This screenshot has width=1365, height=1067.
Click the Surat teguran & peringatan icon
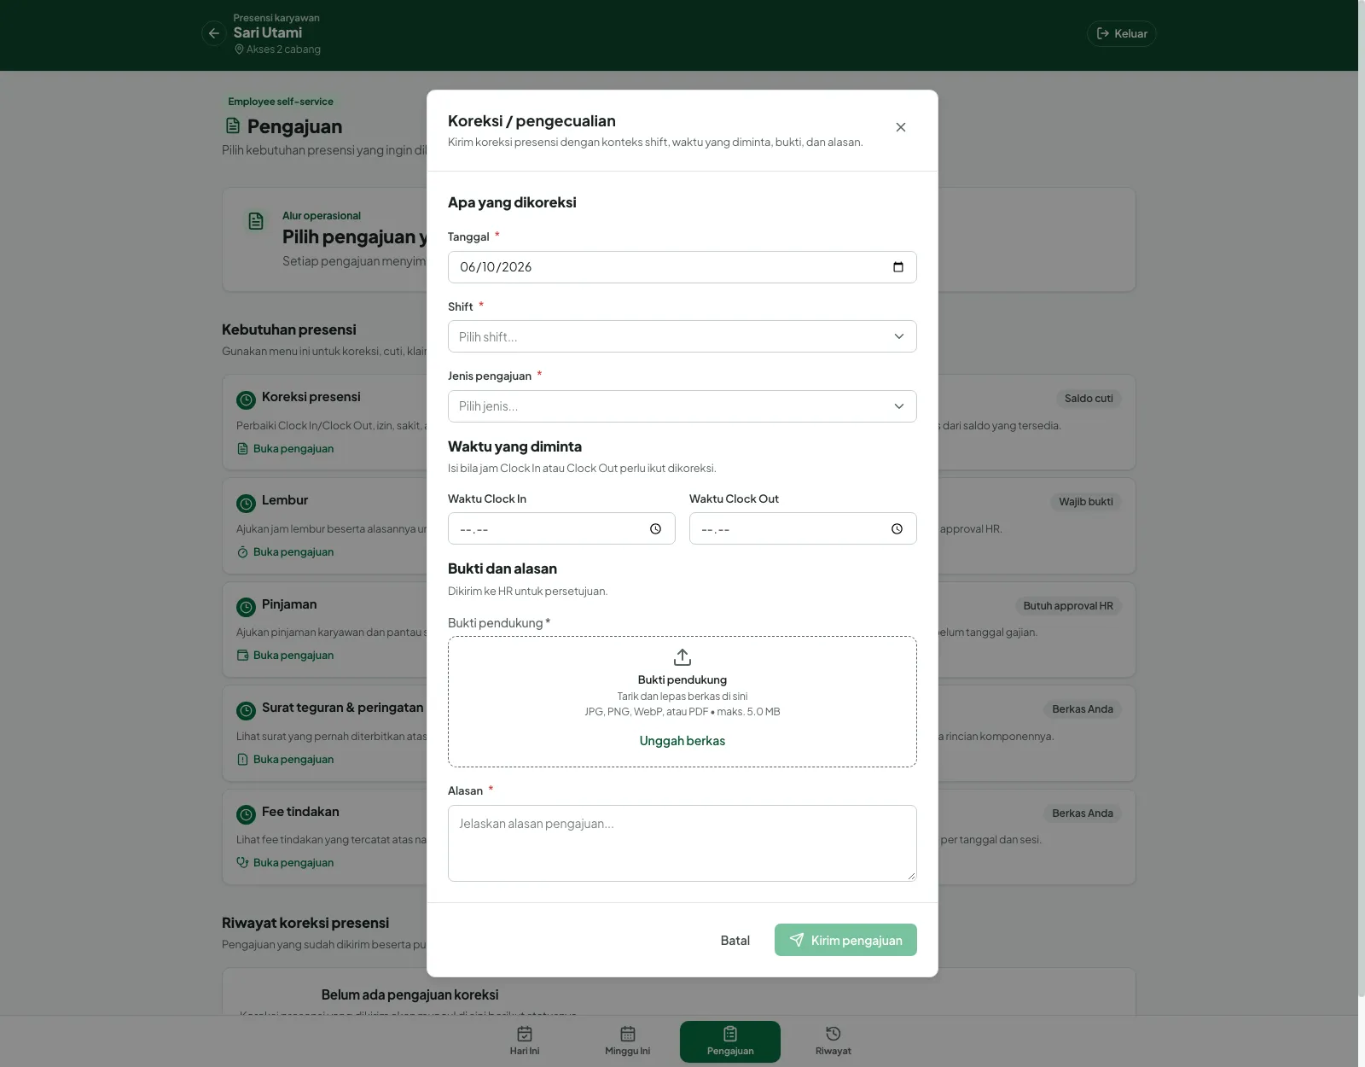pyautogui.click(x=246, y=710)
